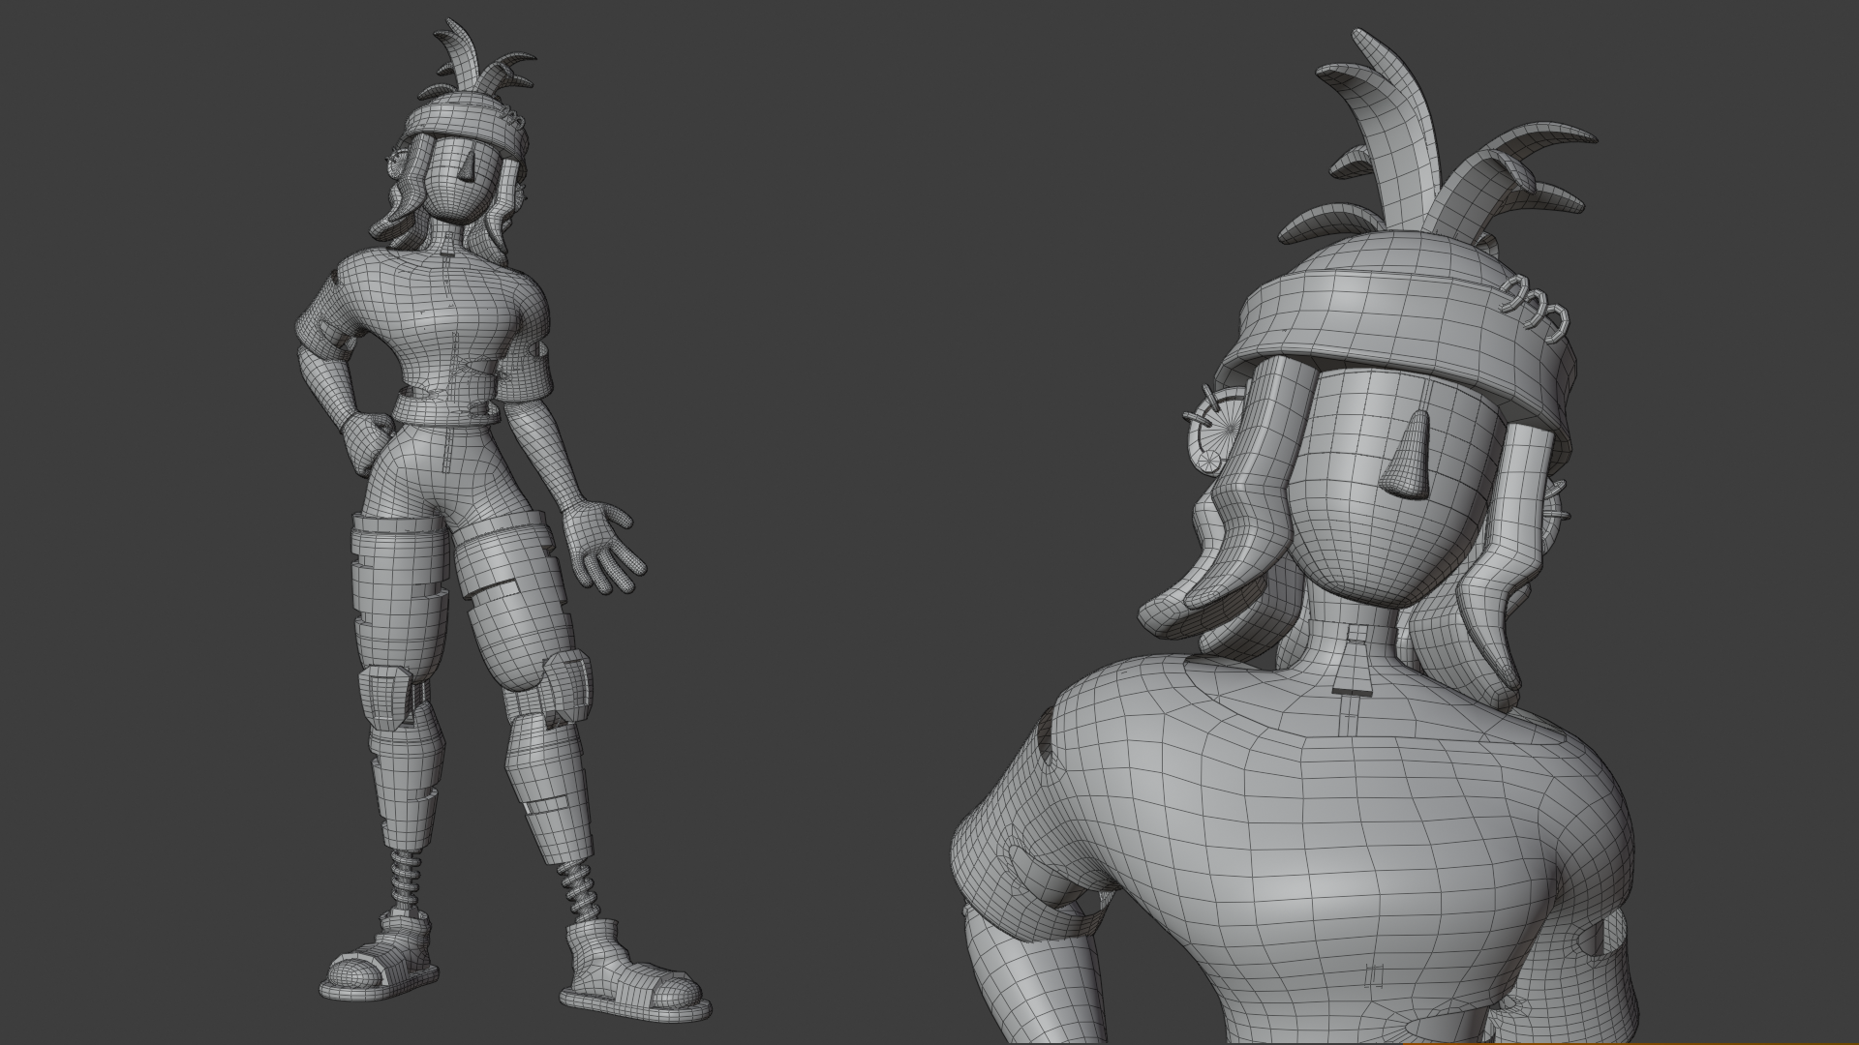Click the empty gray background between both views
The height and width of the screenshot is (1045, 1859).
(823, 435)
